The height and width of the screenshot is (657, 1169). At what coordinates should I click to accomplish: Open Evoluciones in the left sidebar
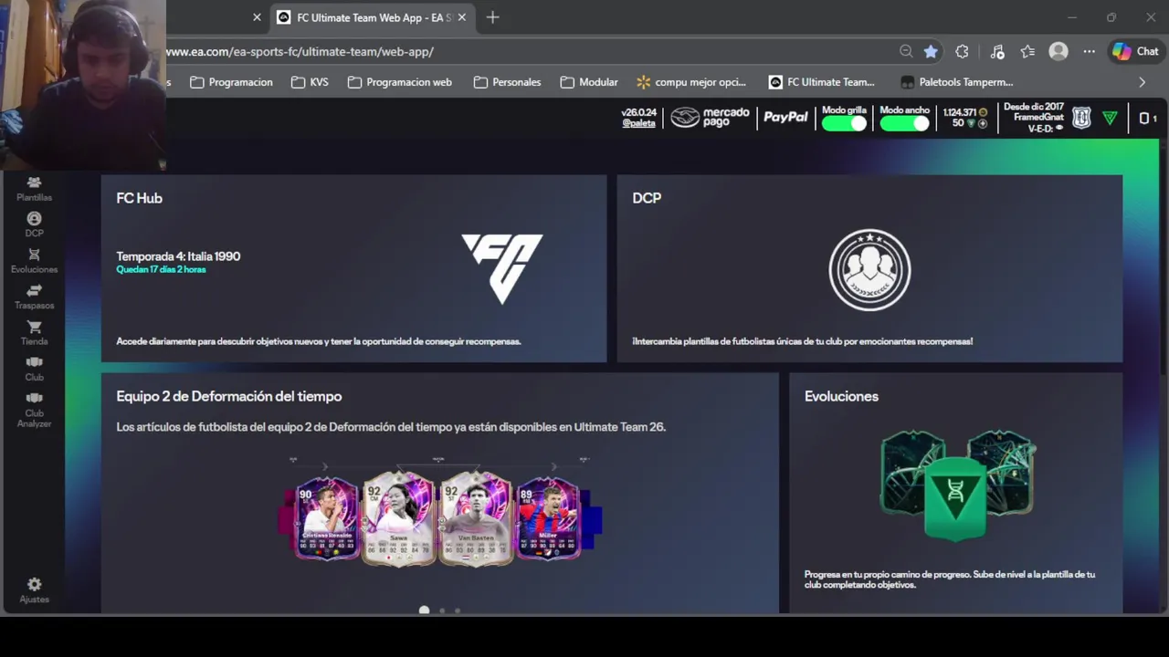(34, 261)
